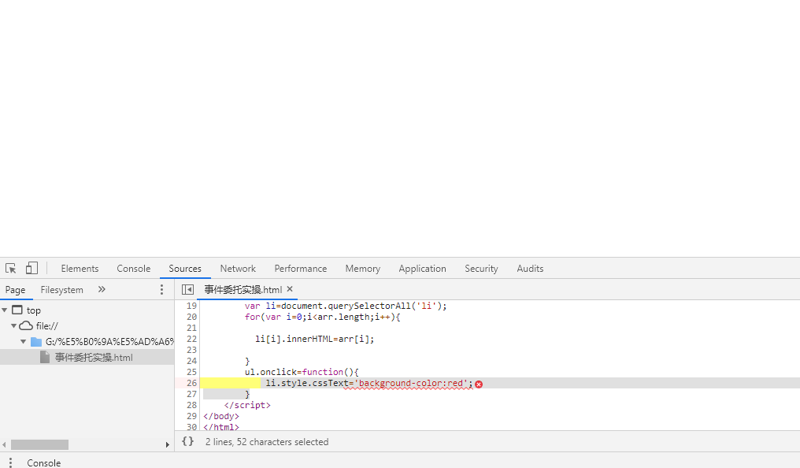Hide the navigator sidebar panel
Screen dimensions: 800x468
click(187, 289)
